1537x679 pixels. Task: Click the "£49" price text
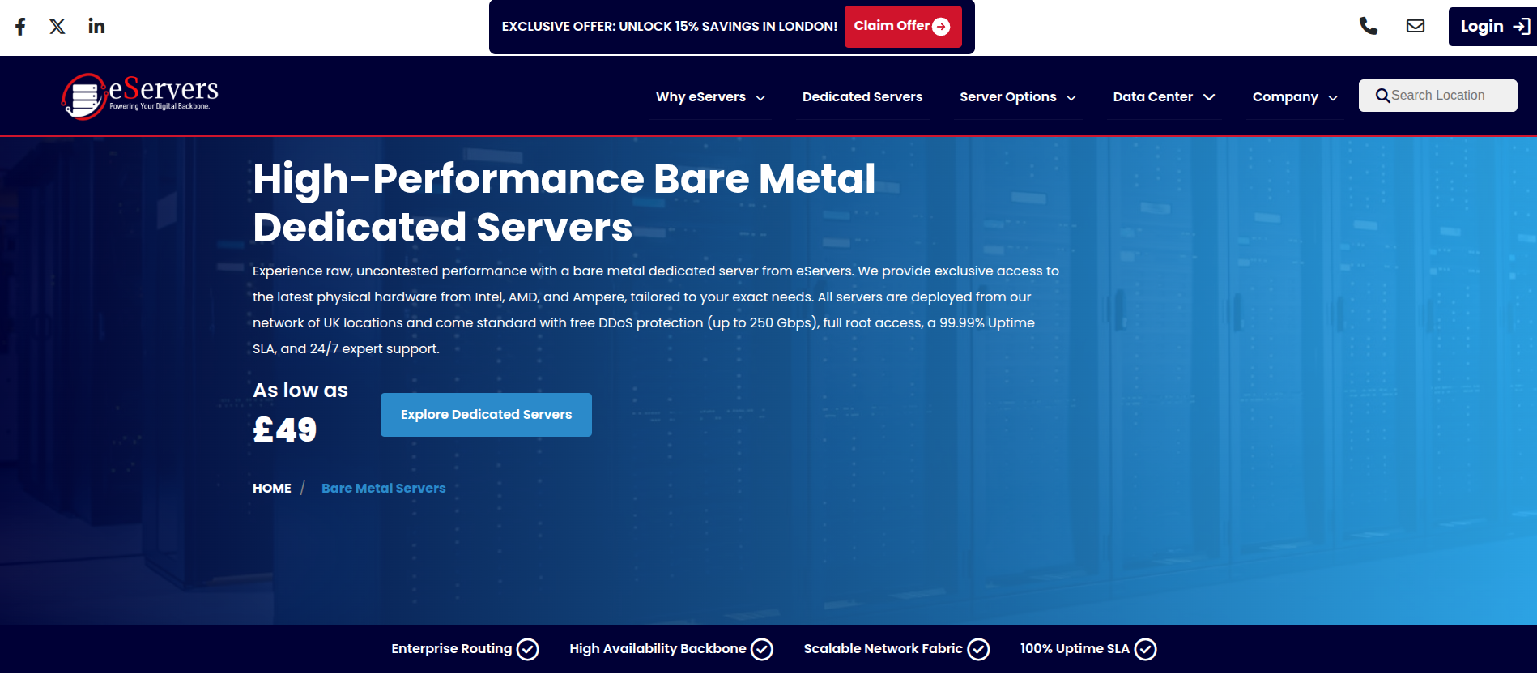284,429
